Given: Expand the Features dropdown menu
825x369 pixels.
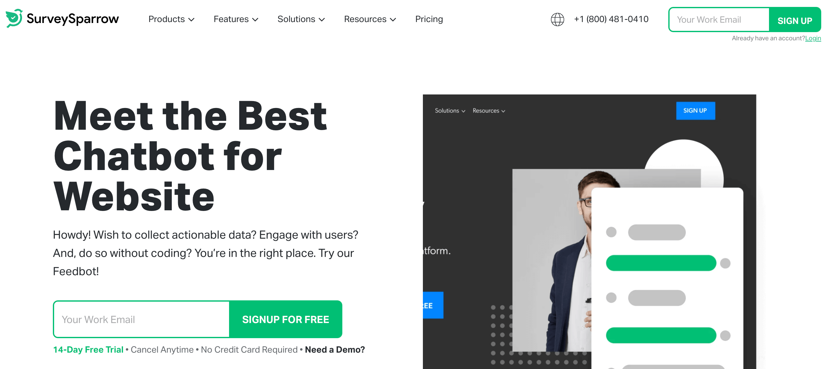Looking at the screenshot, I should pos(236,19).
